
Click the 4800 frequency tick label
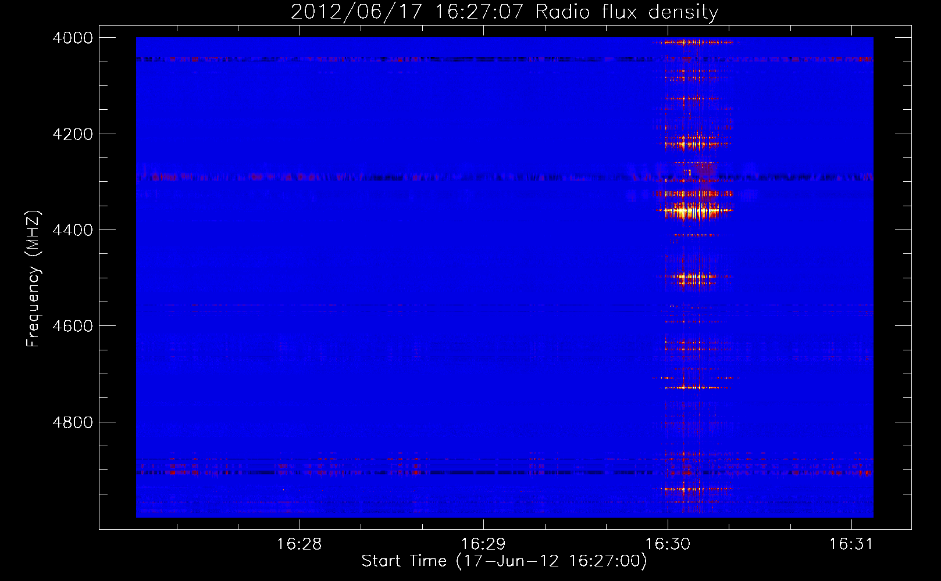(x=73, y=422)
